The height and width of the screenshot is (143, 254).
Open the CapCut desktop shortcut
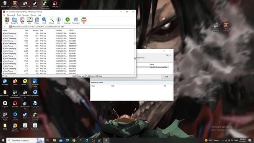5,104
